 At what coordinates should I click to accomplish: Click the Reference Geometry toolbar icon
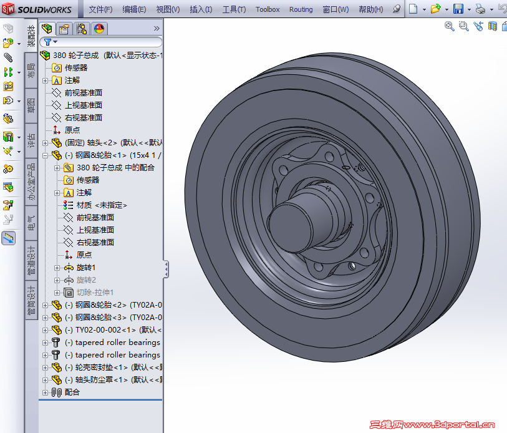tap(8, 151)
